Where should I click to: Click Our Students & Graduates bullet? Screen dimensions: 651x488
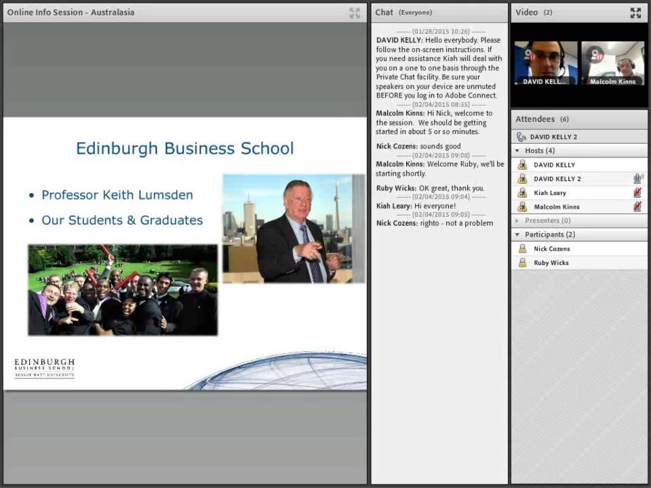tap(122, 220)
